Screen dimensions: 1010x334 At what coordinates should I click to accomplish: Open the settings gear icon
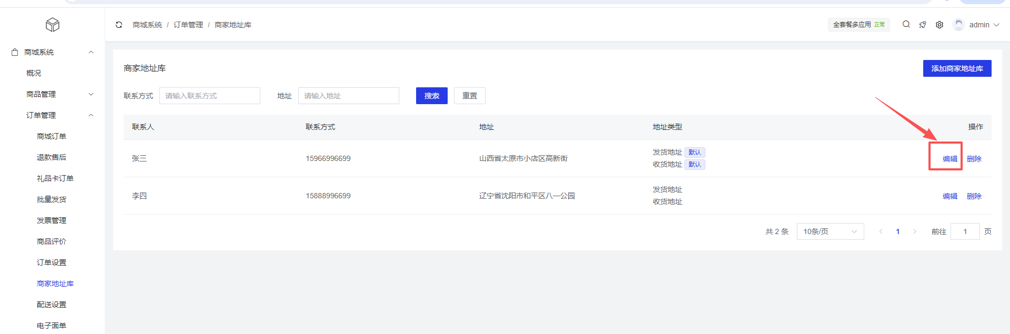940,25
